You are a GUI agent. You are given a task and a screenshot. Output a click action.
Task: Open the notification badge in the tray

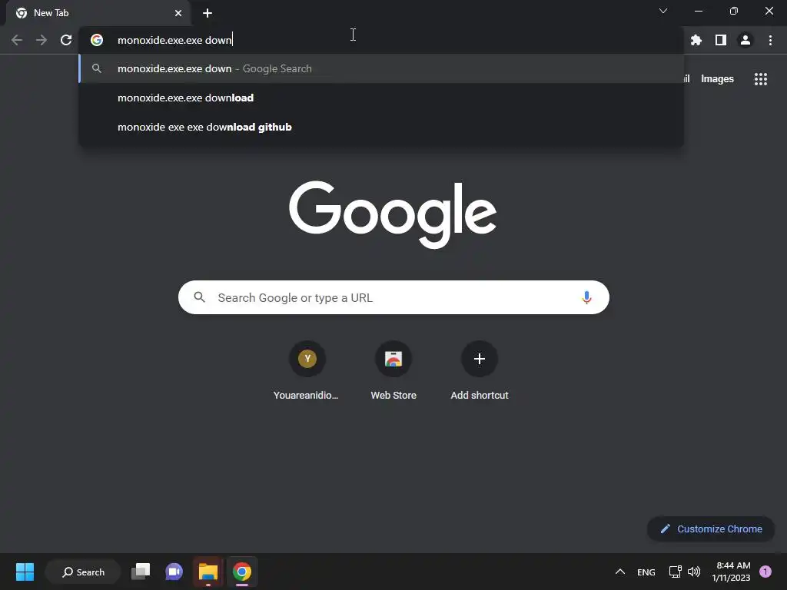coord(765,572)
